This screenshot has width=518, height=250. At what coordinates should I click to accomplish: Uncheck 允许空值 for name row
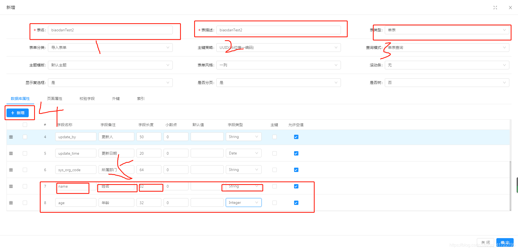(x=296, y=186)
